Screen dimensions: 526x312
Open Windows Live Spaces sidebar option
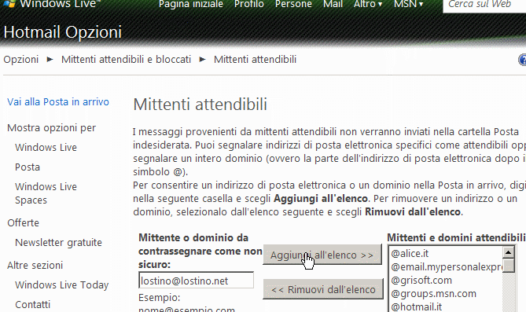click(46, 193)
